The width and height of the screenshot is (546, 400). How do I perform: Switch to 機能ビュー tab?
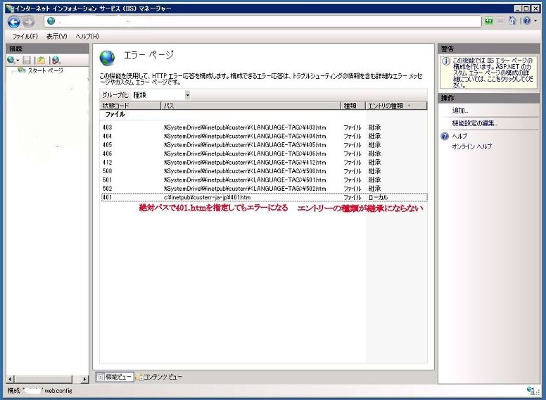115,377
